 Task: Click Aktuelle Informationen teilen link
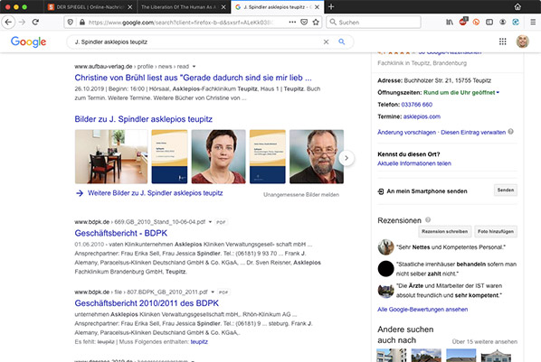pos(414,163)
